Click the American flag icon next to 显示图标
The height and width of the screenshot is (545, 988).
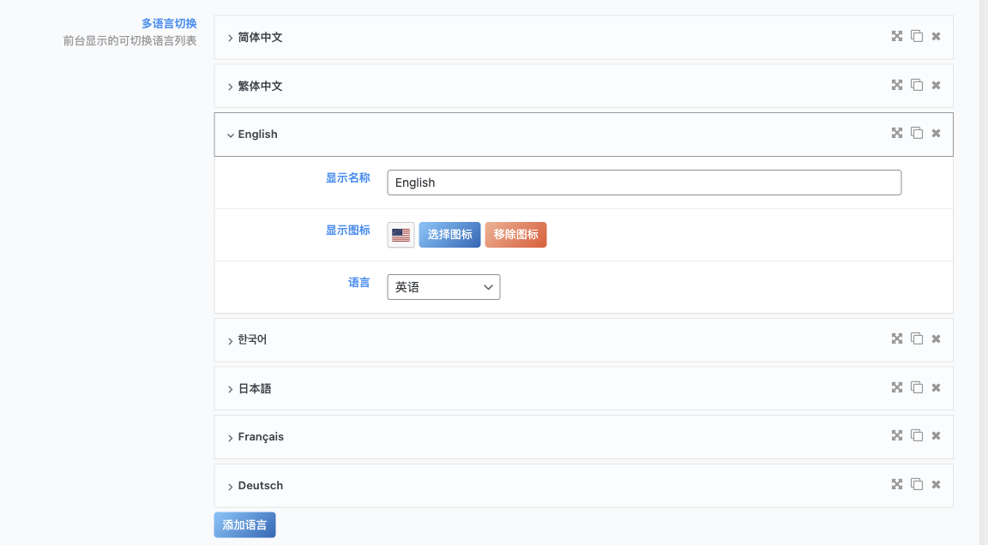400,234
